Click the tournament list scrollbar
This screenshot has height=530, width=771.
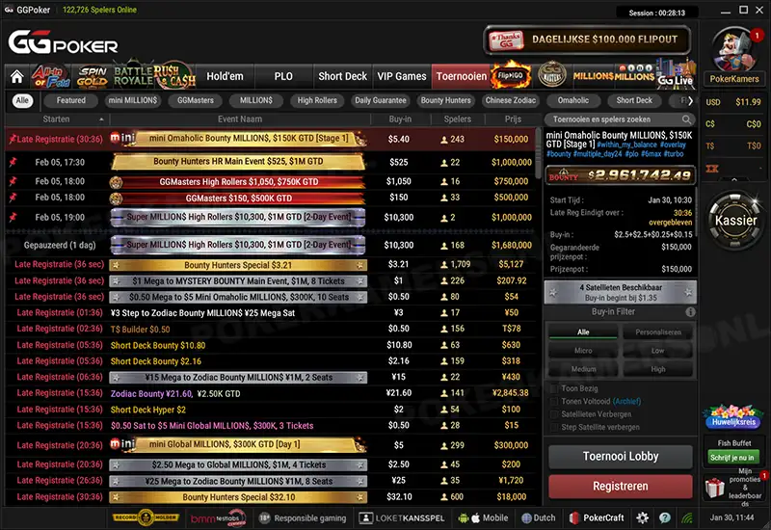click(x=539, y=154)
